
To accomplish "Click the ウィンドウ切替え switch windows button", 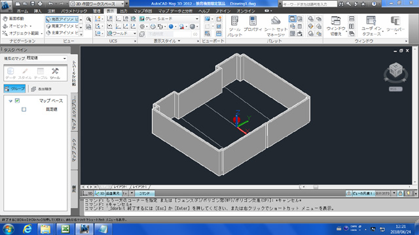I will [x=336, y=26].
